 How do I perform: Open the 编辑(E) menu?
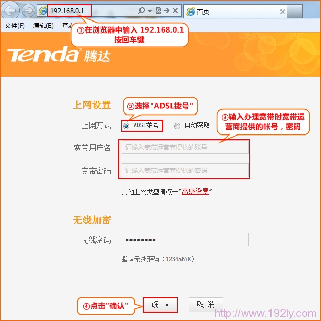click(43, 26)
